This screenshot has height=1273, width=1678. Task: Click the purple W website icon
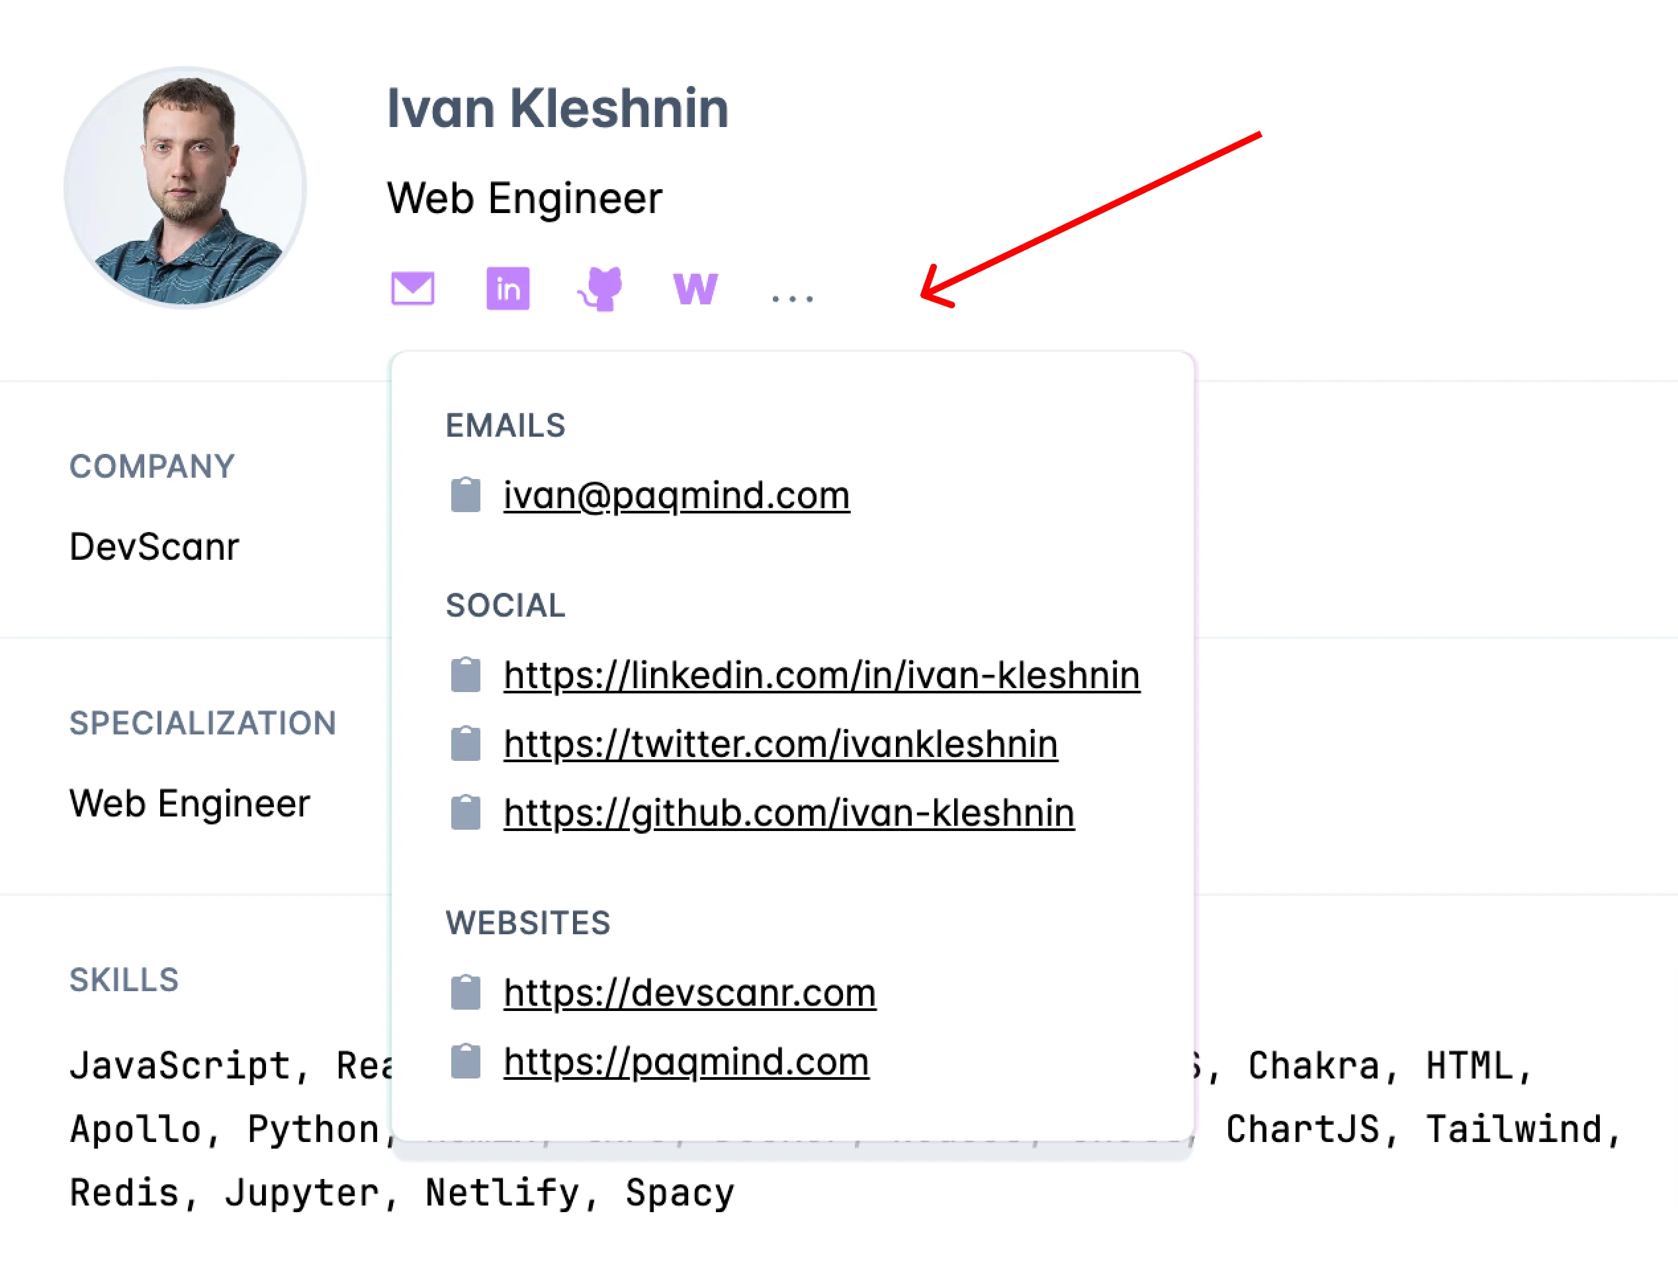[695, 288]
